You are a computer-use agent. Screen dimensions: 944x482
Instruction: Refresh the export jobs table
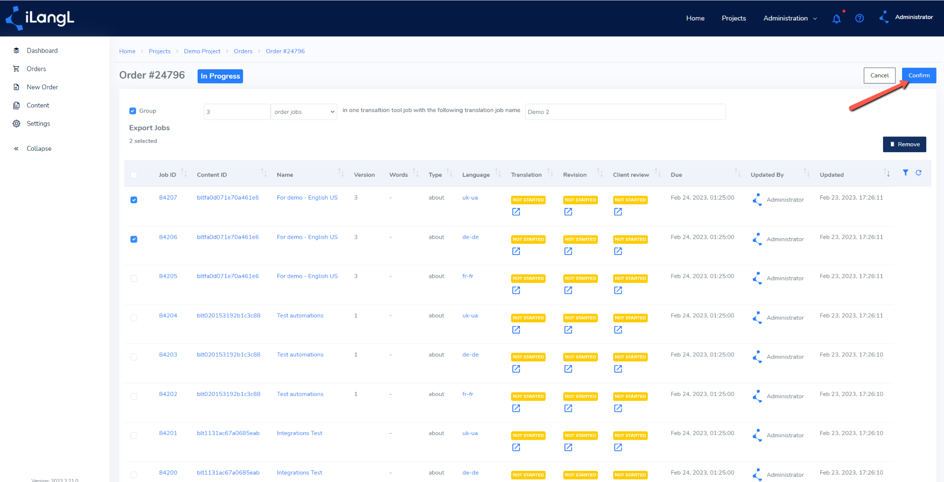(x=918, y=173)
